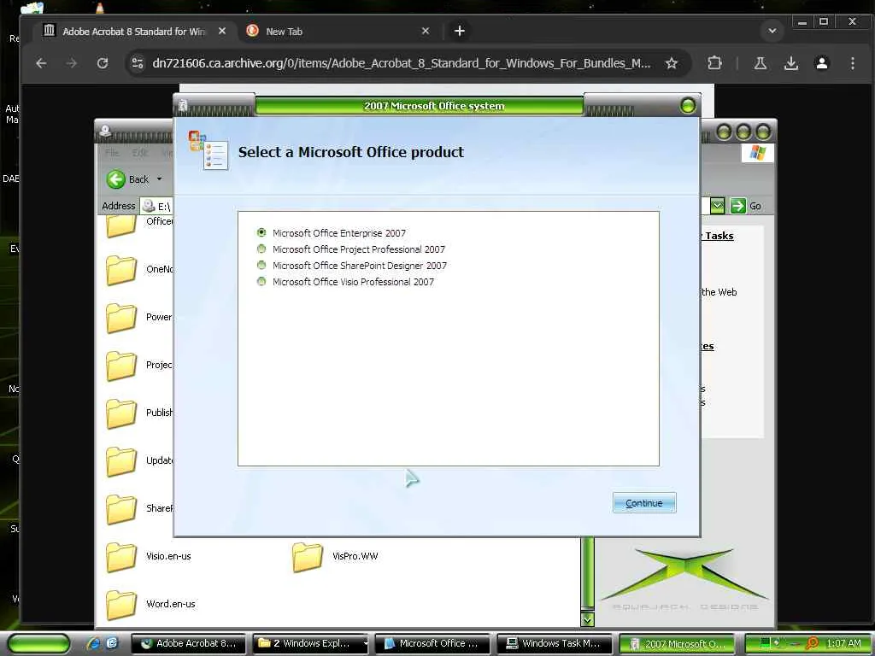Image resolution: width=875 pixels, height=656 pixels.
Task: Open the browser downloads icon
Action: (x=790, y=63)
